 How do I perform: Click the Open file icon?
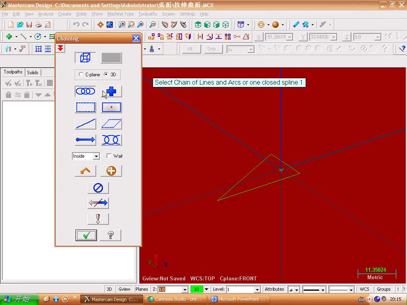click(x=20, y=25)
